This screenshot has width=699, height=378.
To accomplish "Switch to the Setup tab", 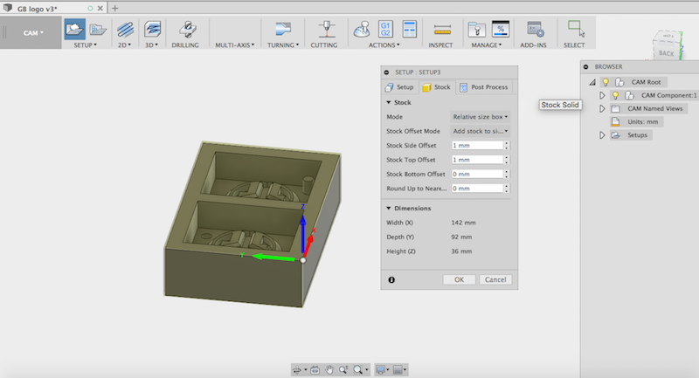I will coord(399,87).
